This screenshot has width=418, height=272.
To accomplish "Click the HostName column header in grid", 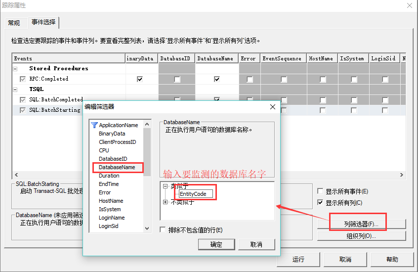I will 322,58.
